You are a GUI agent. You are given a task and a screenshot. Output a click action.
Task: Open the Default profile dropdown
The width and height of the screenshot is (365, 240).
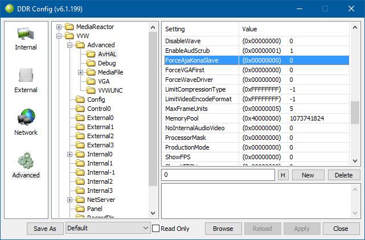tap(108, 228)
